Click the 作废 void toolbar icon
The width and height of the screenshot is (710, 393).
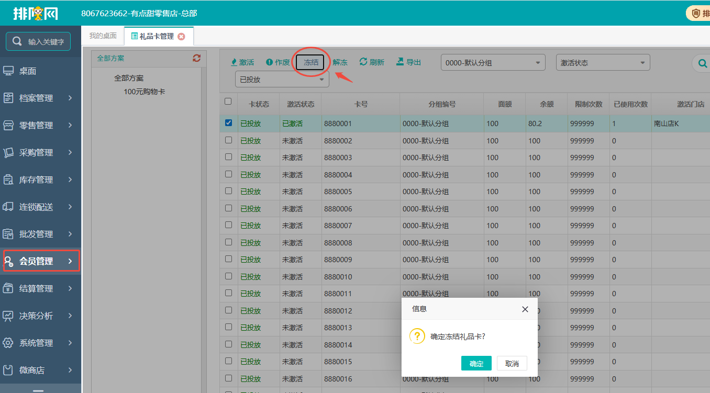(x=269, y=62)
